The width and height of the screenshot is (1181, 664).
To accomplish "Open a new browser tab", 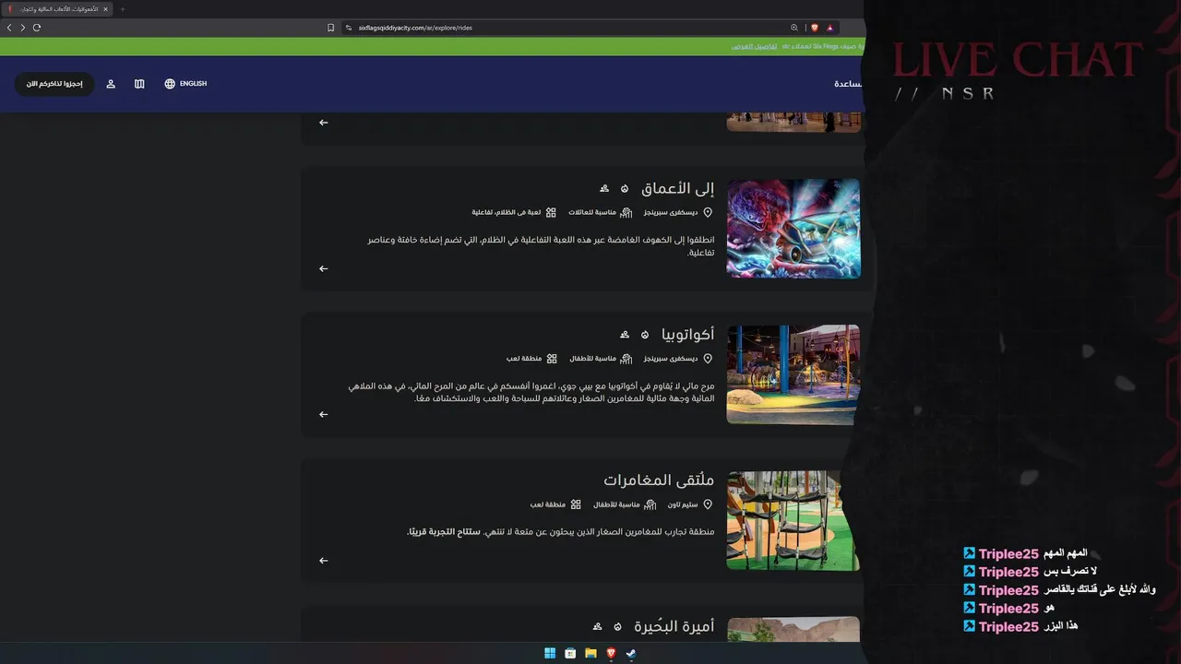I will pos(123,9).
